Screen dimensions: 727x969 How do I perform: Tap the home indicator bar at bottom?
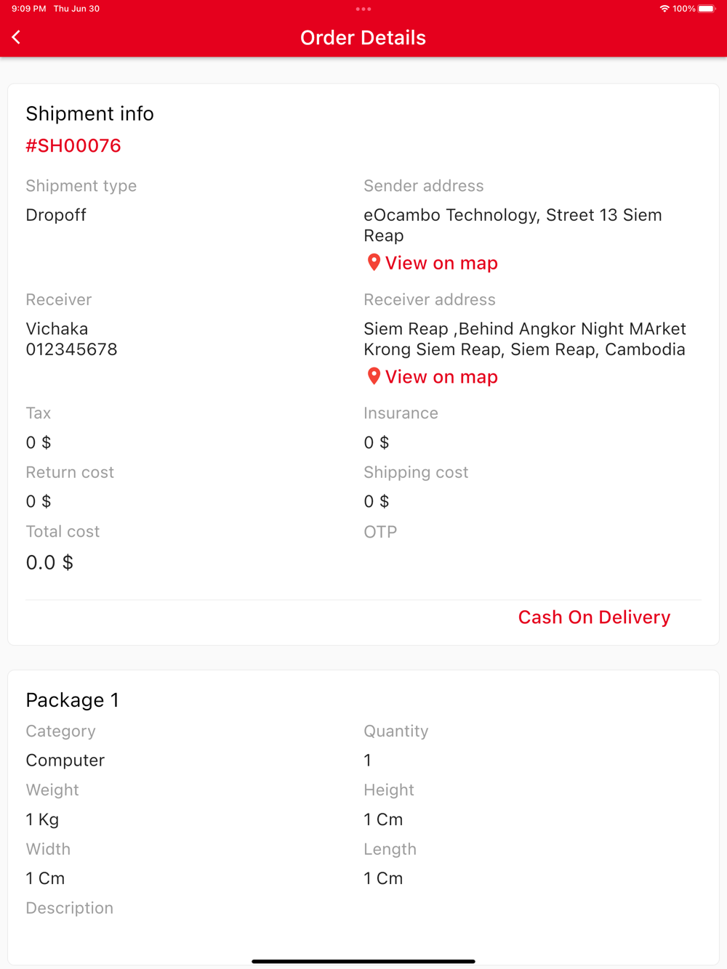tap(363, 961)
